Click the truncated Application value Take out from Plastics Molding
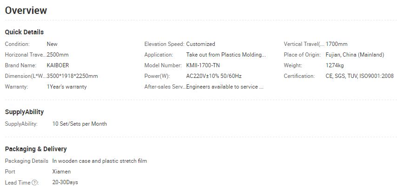 point(226,55)
